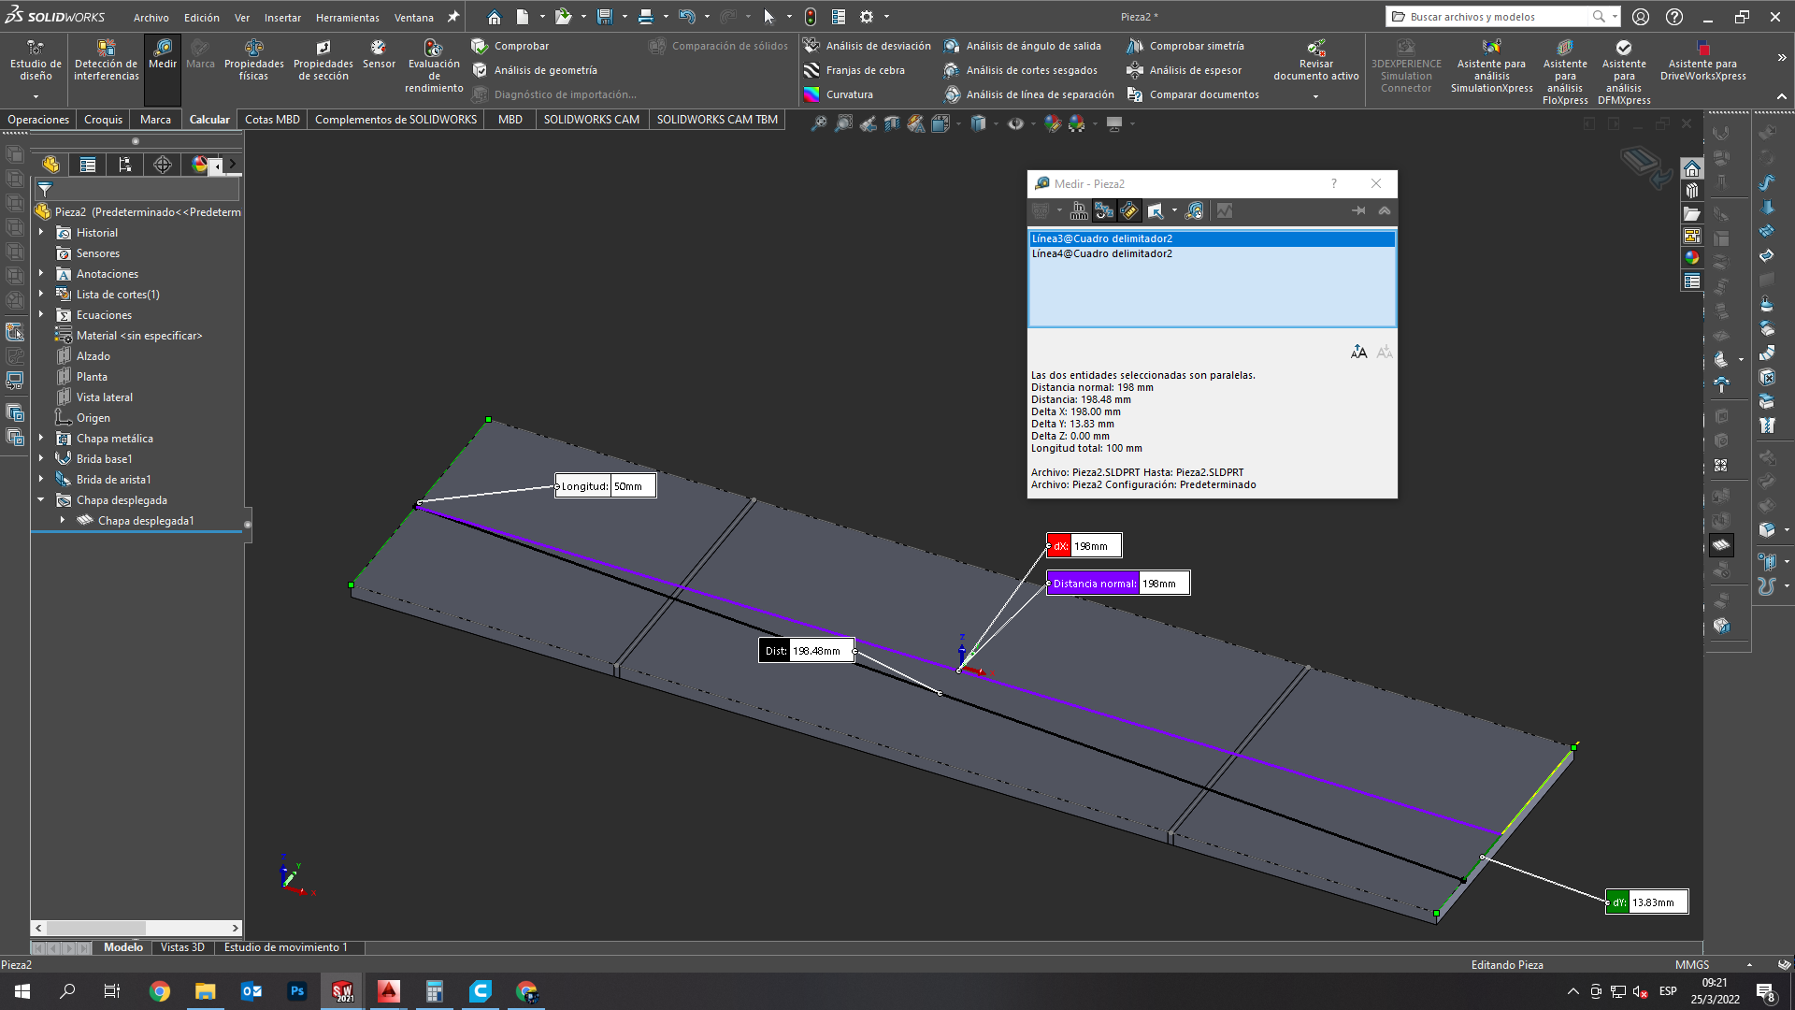Toggle Show XYZ measurements in Medir dialog
Viewport: 1795px width, 1010px height.
[1104, 210]
